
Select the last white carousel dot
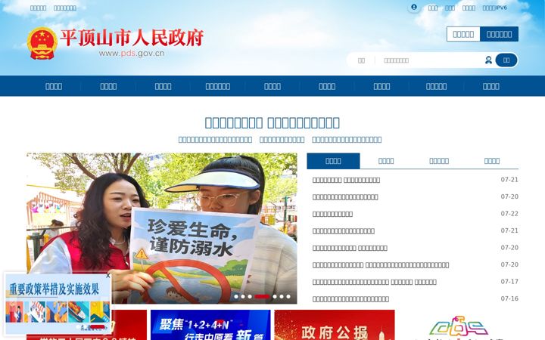[288, 296]
